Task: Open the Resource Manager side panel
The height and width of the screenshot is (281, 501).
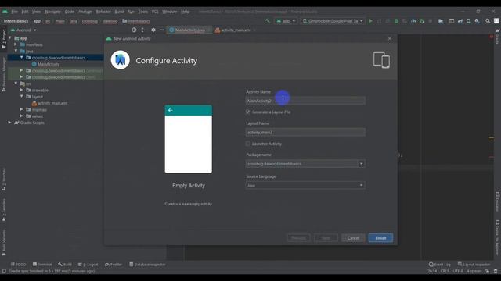Action: tap(4, 75)
